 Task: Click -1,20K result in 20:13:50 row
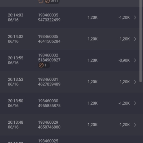(x=124, y=103)
